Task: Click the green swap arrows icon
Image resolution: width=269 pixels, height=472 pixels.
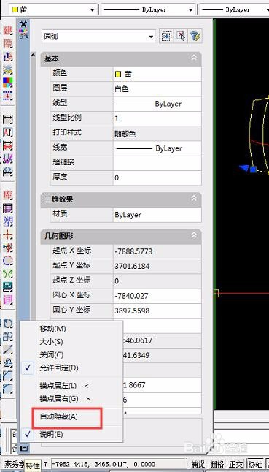Action: (x=8, y=273)
